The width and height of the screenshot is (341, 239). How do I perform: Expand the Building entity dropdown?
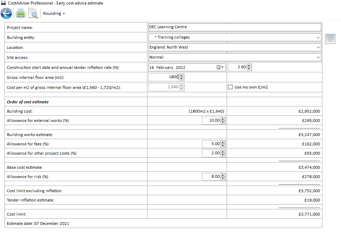tap(318, 38)
